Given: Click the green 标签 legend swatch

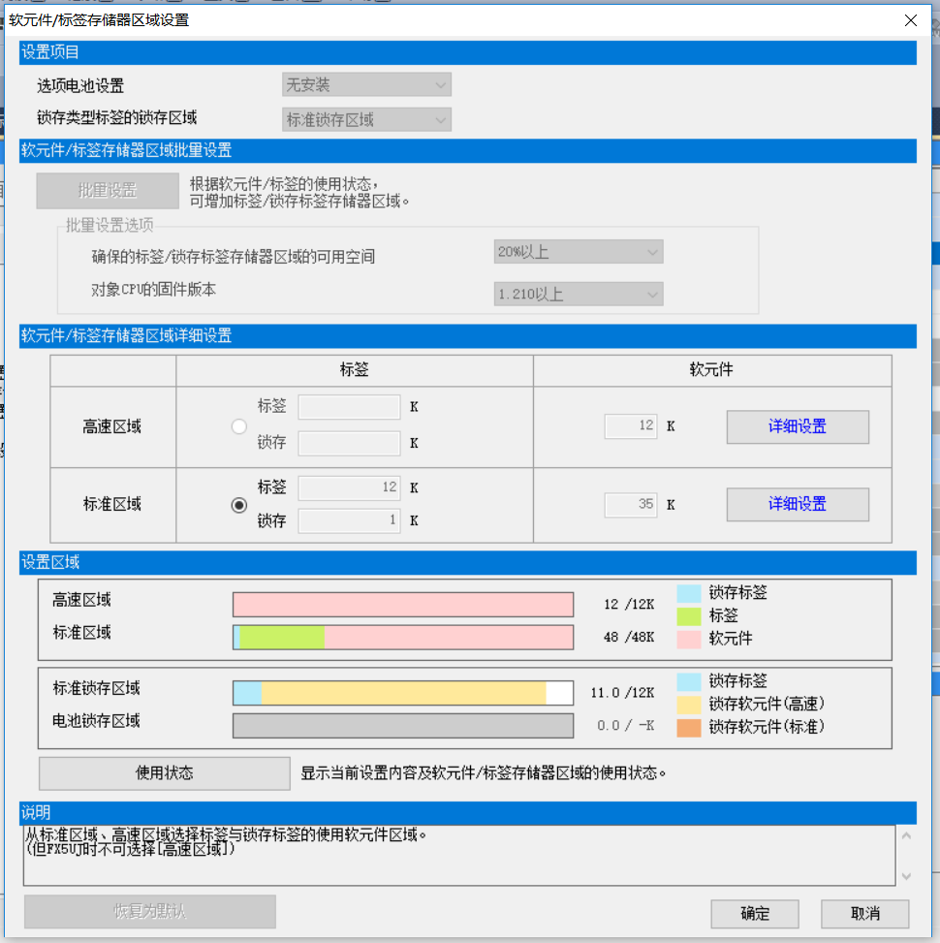Looking at the screenshot, I should (x=688, y=615).
